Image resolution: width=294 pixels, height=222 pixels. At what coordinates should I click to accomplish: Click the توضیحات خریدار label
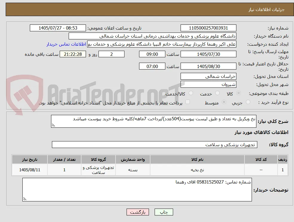(271, 190)
